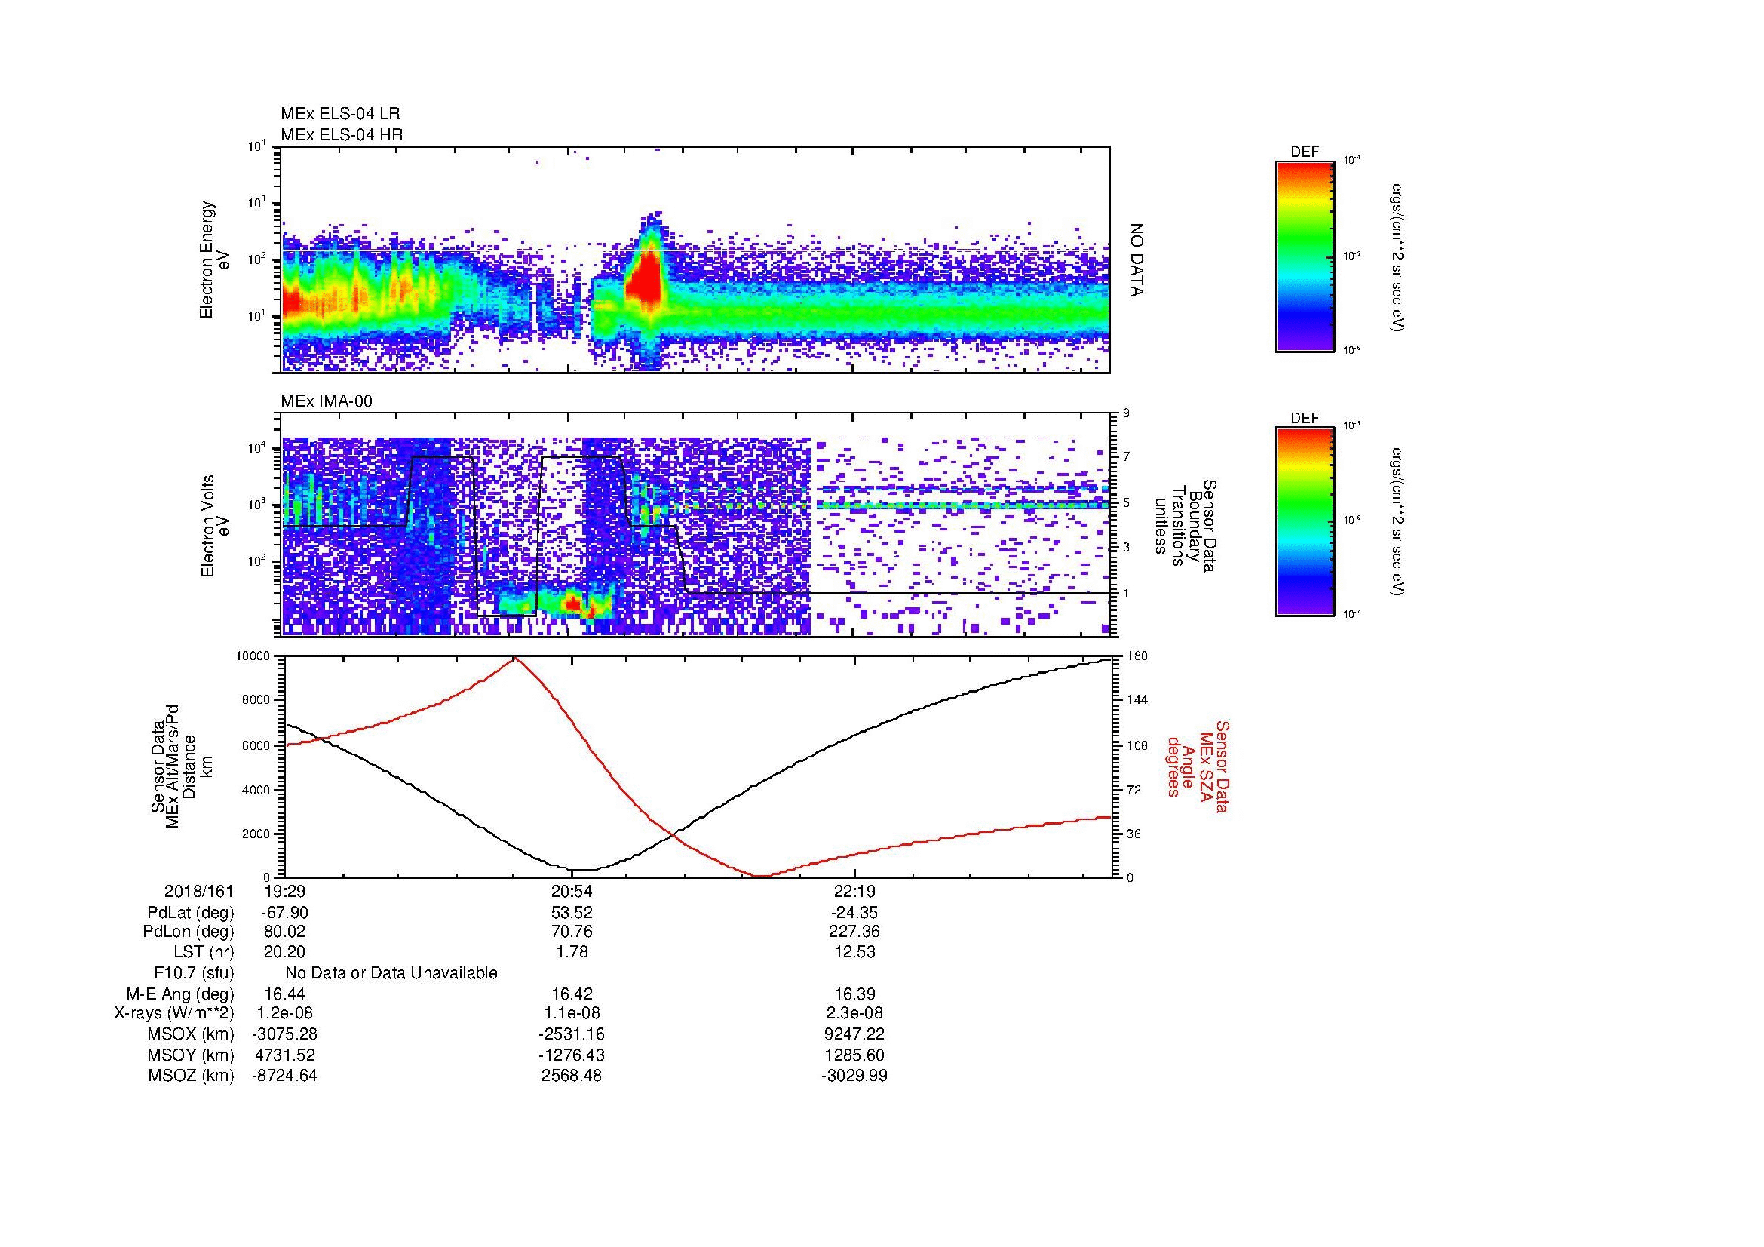Viewport: 1764px width, 1247px height.
Task: Click the MSOX value 9247.22
Action: 854,1035
